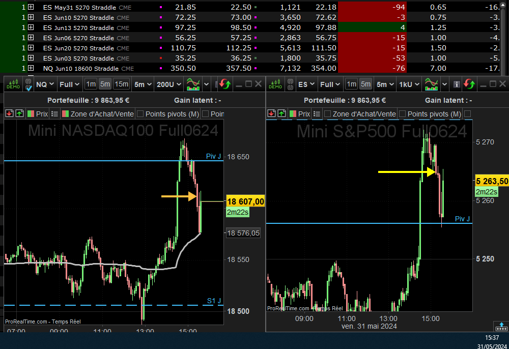
Task: Click ask price 112.25 of Jun20 straddle
Action: (239, 48)
